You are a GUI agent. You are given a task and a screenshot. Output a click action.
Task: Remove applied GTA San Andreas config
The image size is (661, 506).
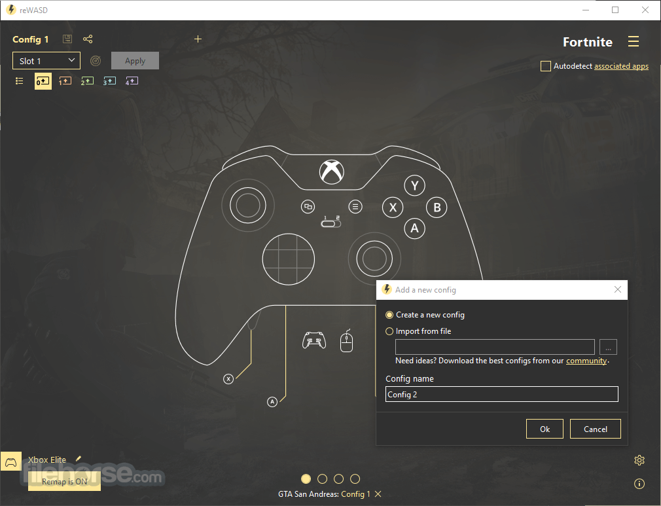(x=378, y=494)
